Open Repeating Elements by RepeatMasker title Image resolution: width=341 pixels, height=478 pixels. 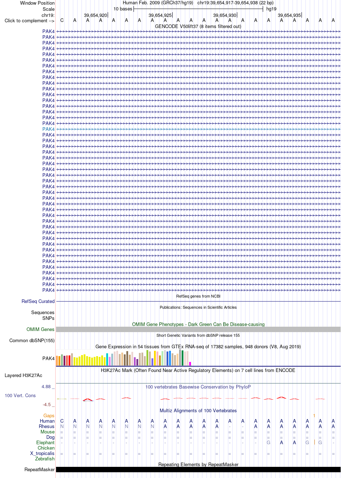click(198, 464)
